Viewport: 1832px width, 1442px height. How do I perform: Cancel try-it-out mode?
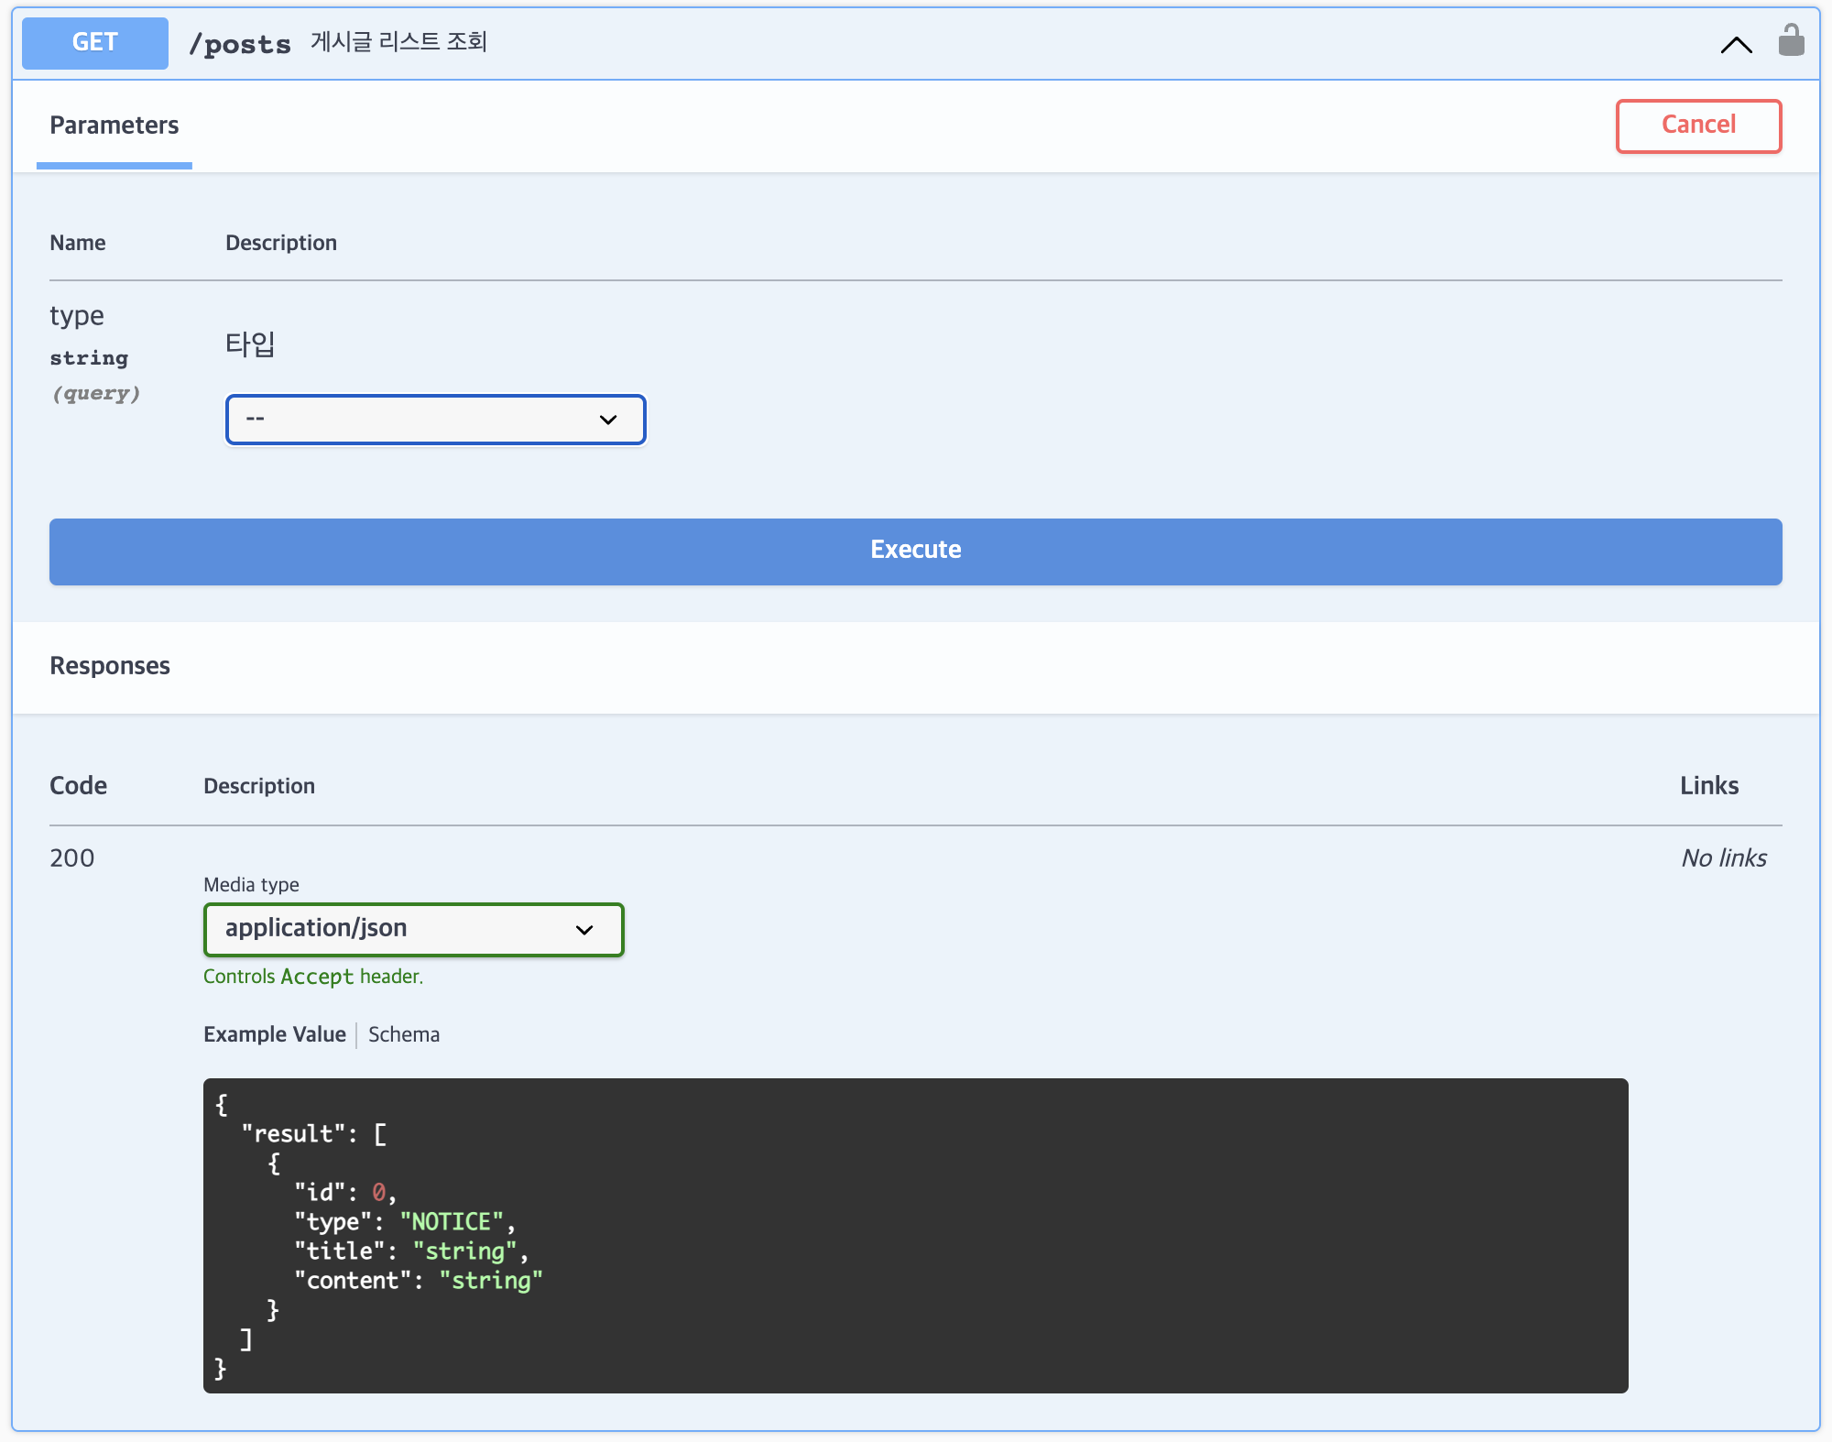tap(1698, 126)
